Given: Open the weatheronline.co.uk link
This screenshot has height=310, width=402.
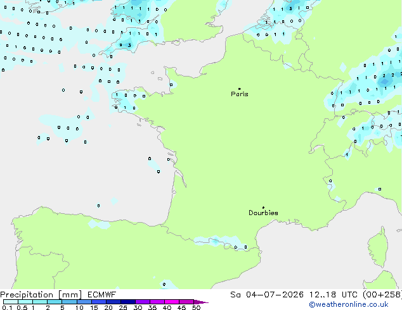Looking at the screenshot, I should tap(349, 305).
